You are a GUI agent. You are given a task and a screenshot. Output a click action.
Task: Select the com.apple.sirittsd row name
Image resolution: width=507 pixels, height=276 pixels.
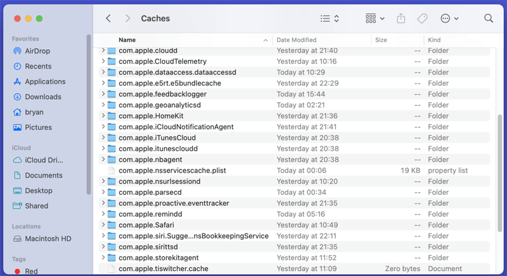(x=148, y=247)
